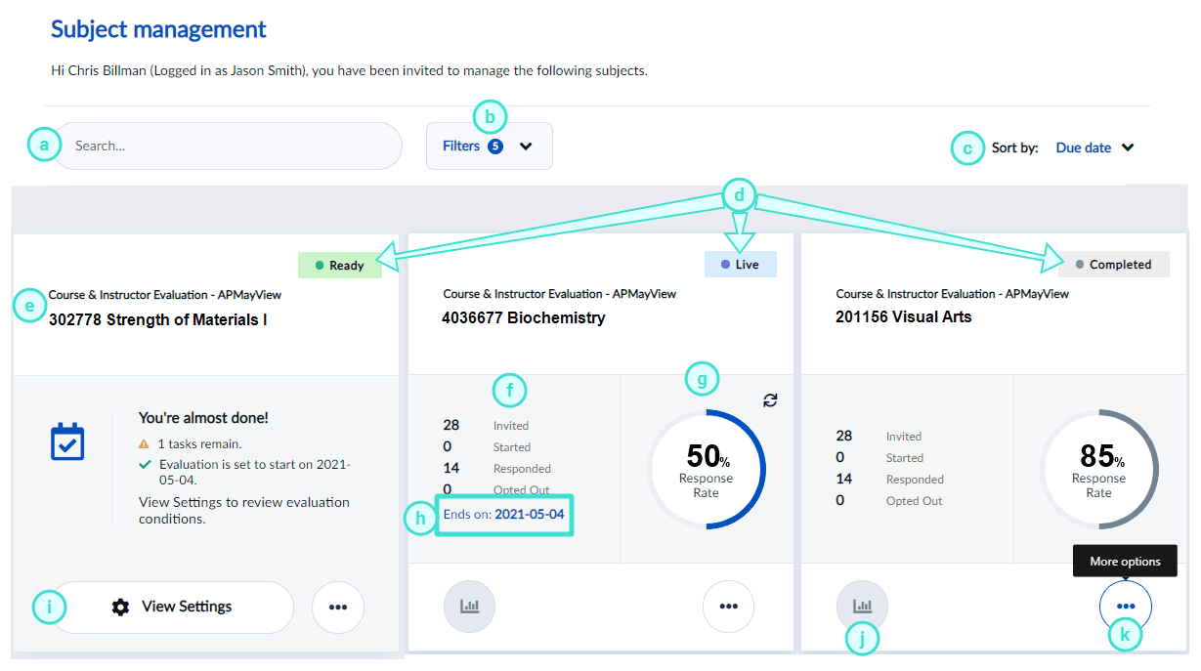The image size is (1201, 671).
Task: Click the Opted Out label on the Visual Arts card
Action: click(x=915, y=501)
